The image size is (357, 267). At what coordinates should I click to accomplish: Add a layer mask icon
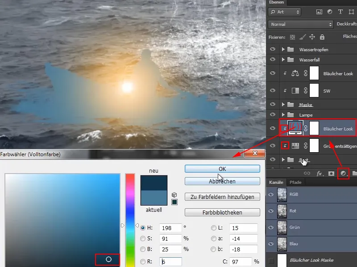tap(331, 174)
